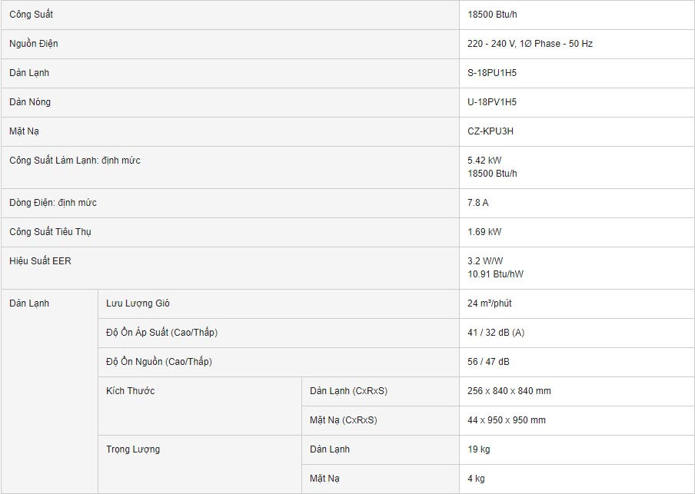Click the "Công Suất" row label
Screen dimensions: 695x494
pos(32,15)
